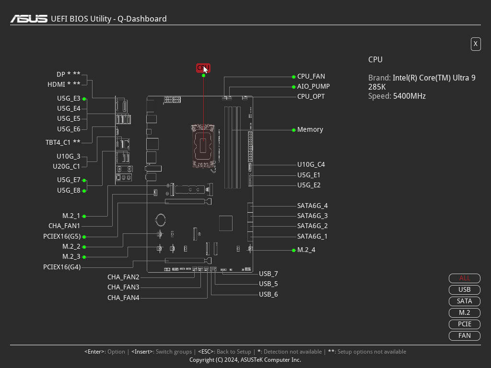Select the M.2_2 slot label

coord(71,247)
